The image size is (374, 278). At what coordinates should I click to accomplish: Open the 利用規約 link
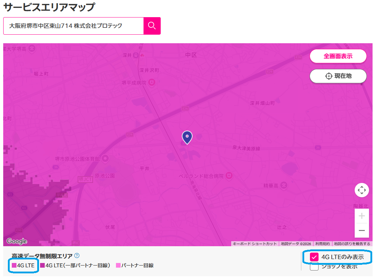[x=322, y=244]
